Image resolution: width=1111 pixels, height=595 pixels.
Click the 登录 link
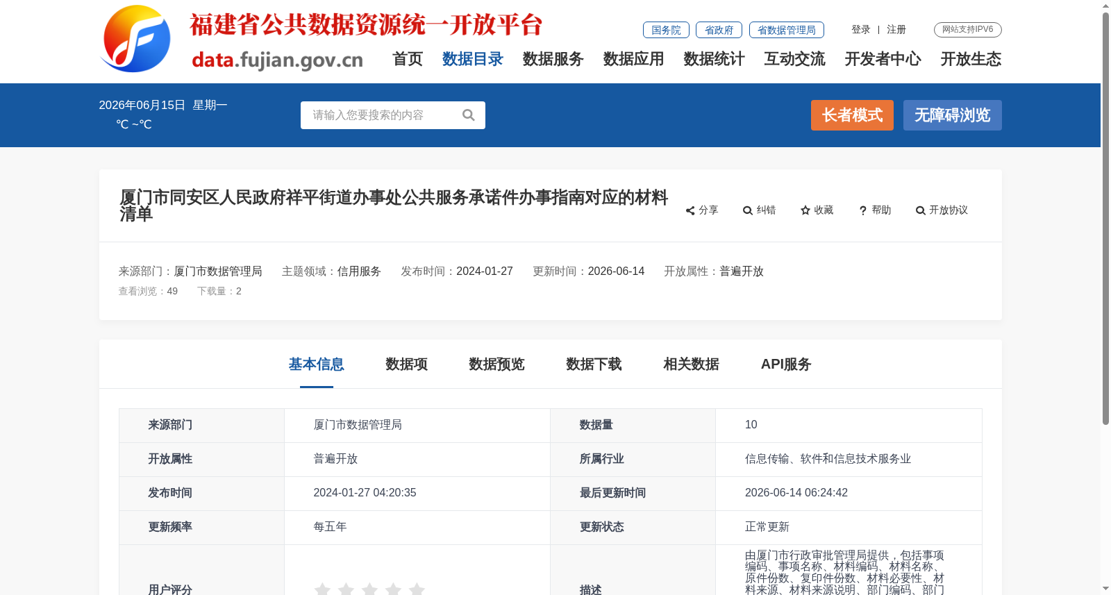861,30
